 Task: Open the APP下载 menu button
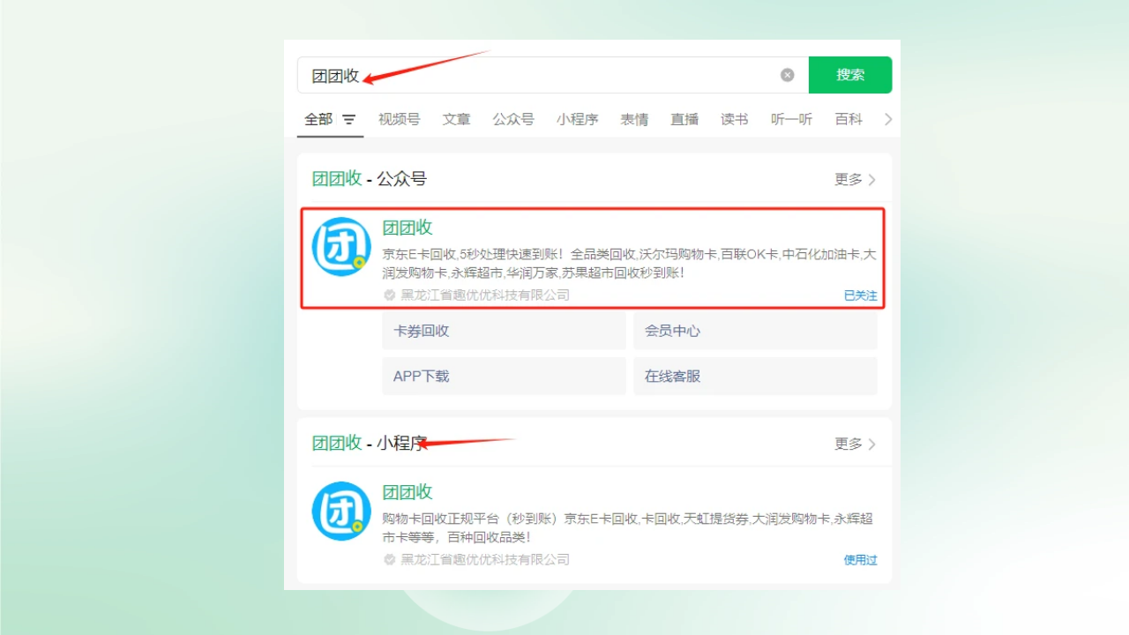coord(504,376)
